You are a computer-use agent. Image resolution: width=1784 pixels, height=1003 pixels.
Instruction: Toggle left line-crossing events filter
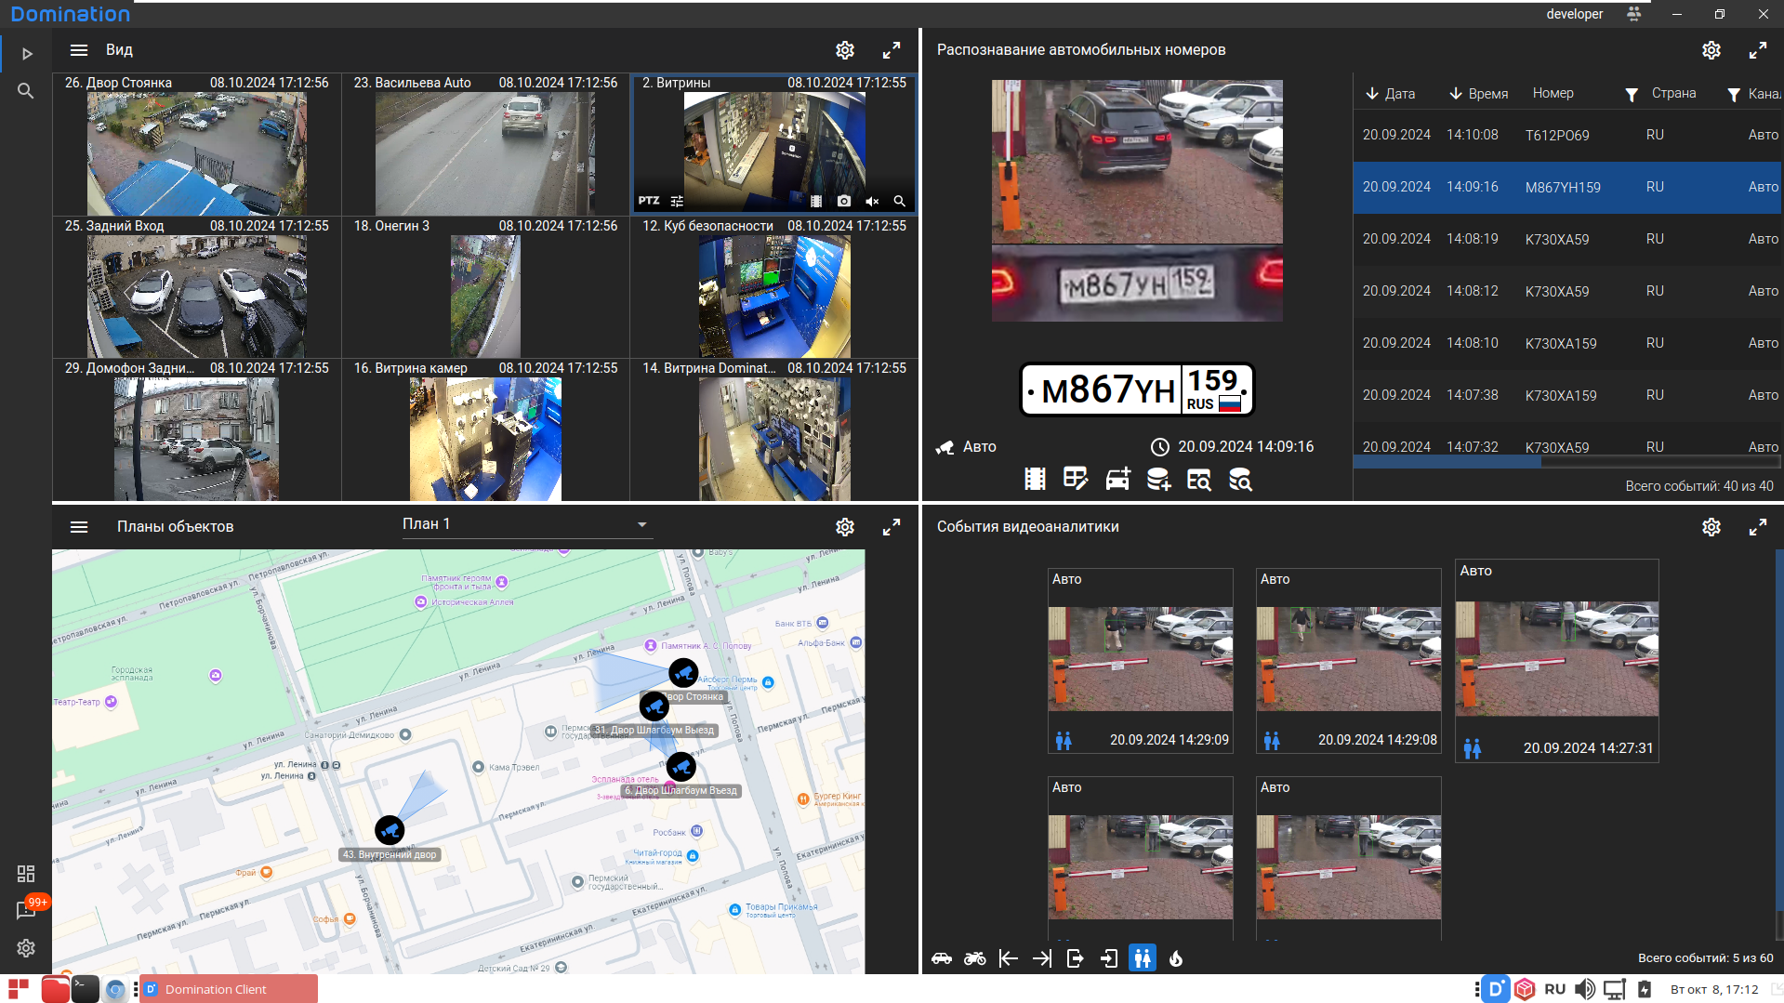pyautogui.click(x=1009, y=958)
